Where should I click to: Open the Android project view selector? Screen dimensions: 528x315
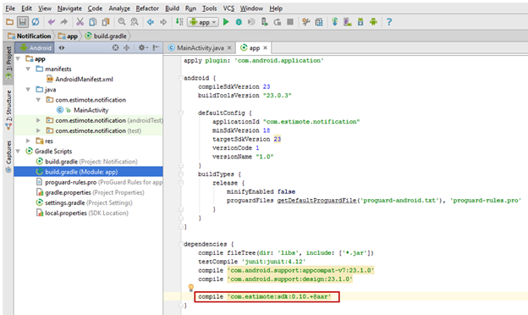point(36,47)
